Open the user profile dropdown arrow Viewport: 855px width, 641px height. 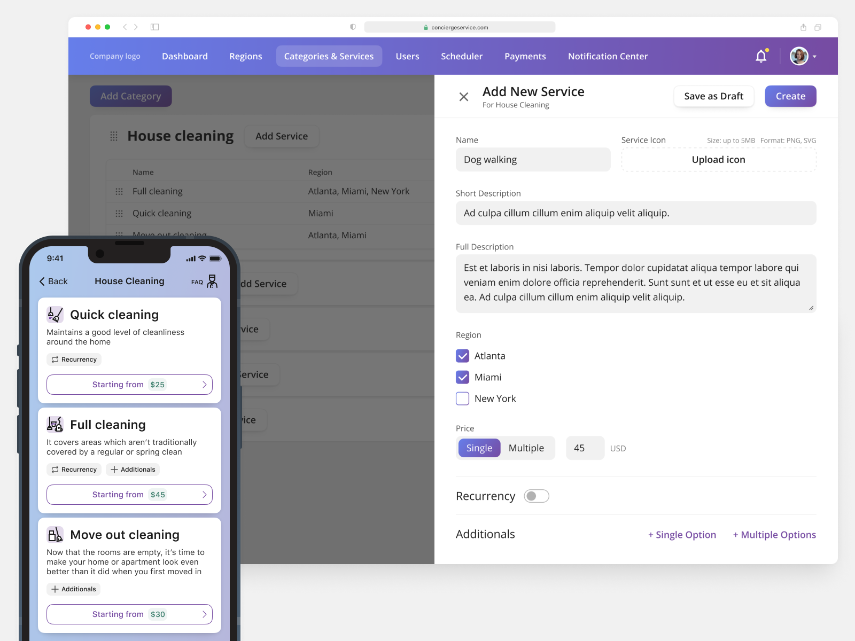click(x=814, y=57)
